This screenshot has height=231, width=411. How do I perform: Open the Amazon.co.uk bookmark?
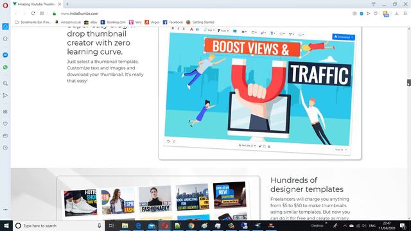point(68,22)
